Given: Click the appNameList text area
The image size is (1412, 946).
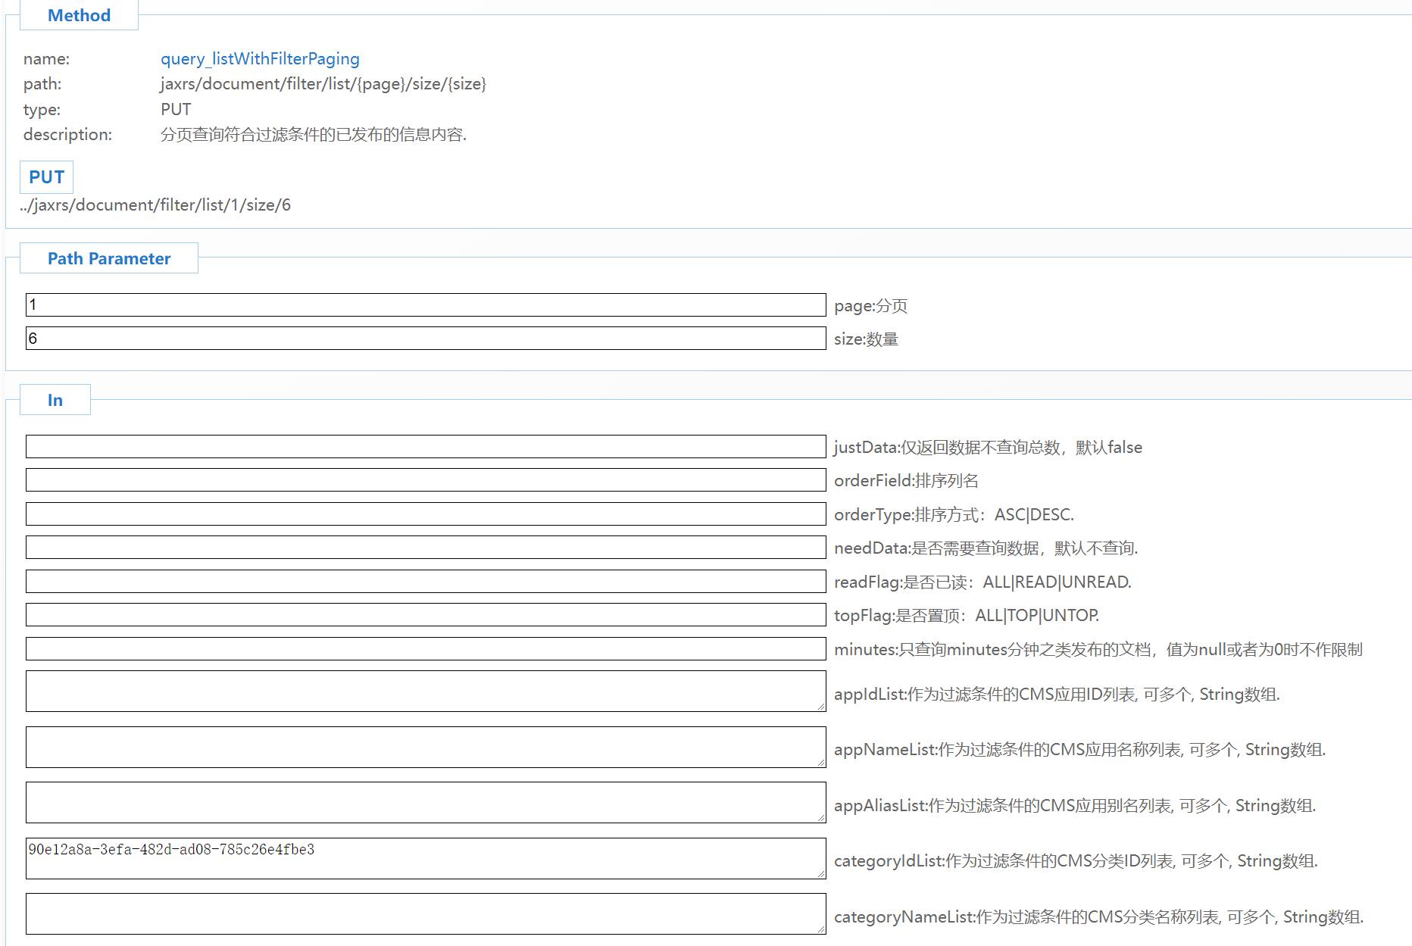Looking at the screenshot, I should [x=426, y=747].
